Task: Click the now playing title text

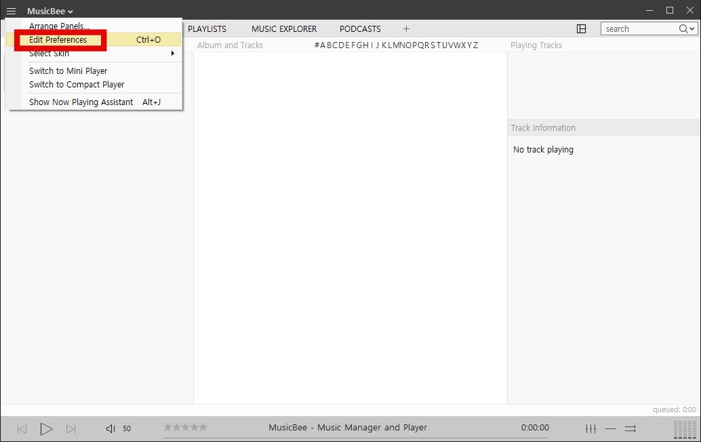Action: click(x=348, y=428)
